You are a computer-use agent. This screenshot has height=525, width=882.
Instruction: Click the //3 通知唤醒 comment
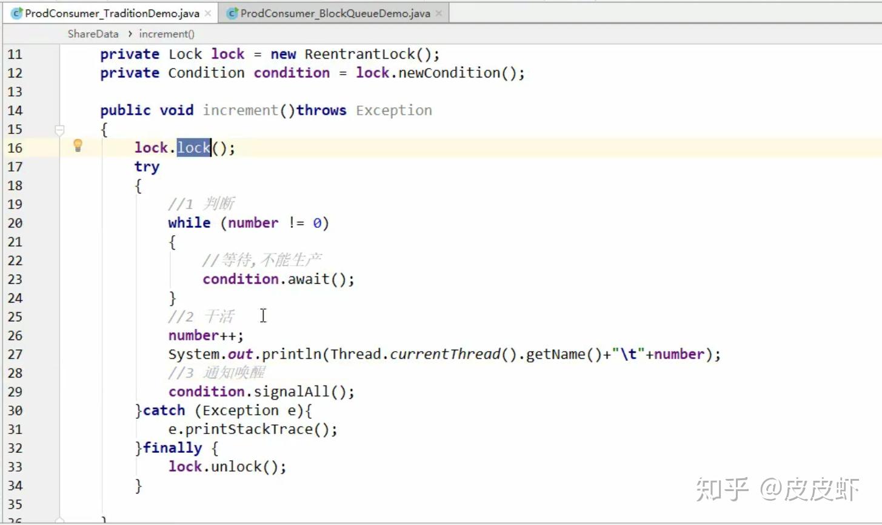pos(217,373)
